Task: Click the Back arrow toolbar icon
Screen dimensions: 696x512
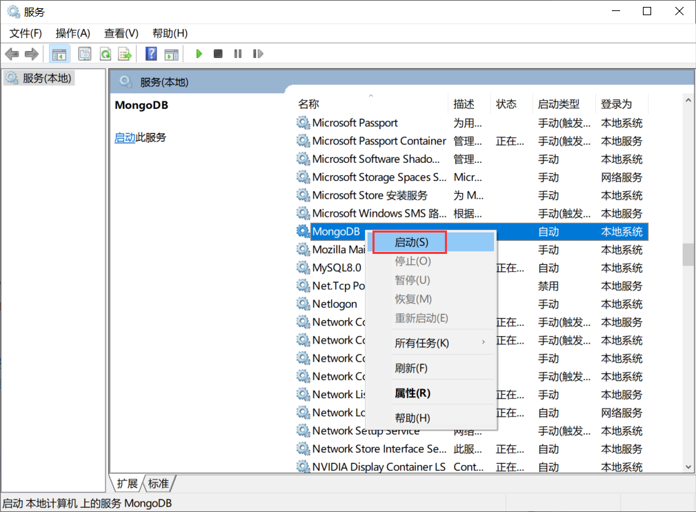Action: point(12,55)
